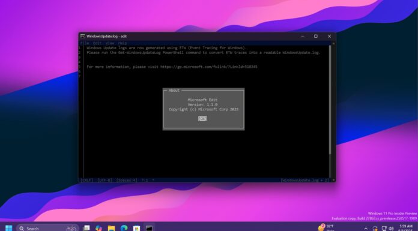
Task: Open the Help menu
Action: tap(123, 43)
